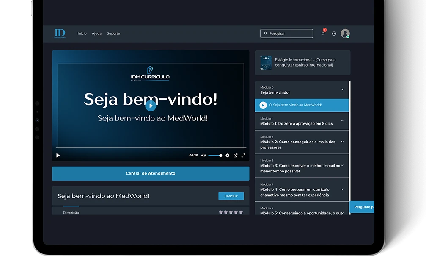Enter fullscreen video mode
Image resolution: width=426 pixels, height=267 pixels.
pyautogui.click(x=243, y=156)
